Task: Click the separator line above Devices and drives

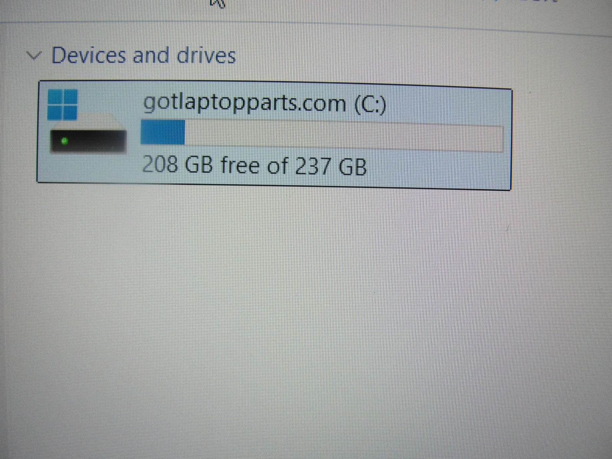Action: (306, 29)
